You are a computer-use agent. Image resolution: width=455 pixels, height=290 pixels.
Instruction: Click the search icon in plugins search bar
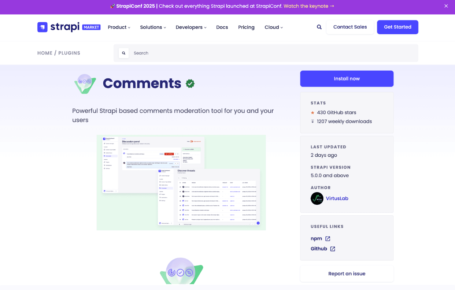click(x=123, y=53)
